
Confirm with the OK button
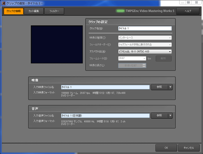click(x=166, y=148)
